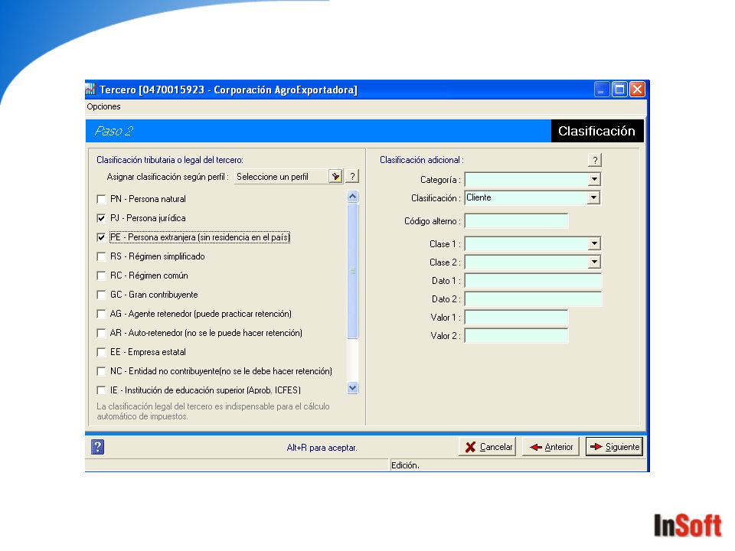Focus the Dato 2 field
Viewport: 735px width, 551px height.
(533, 299)
